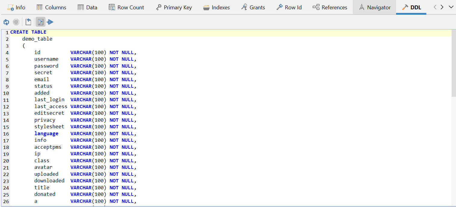Switch to the Navigator tab
The image size is (456, 207).
374,7
